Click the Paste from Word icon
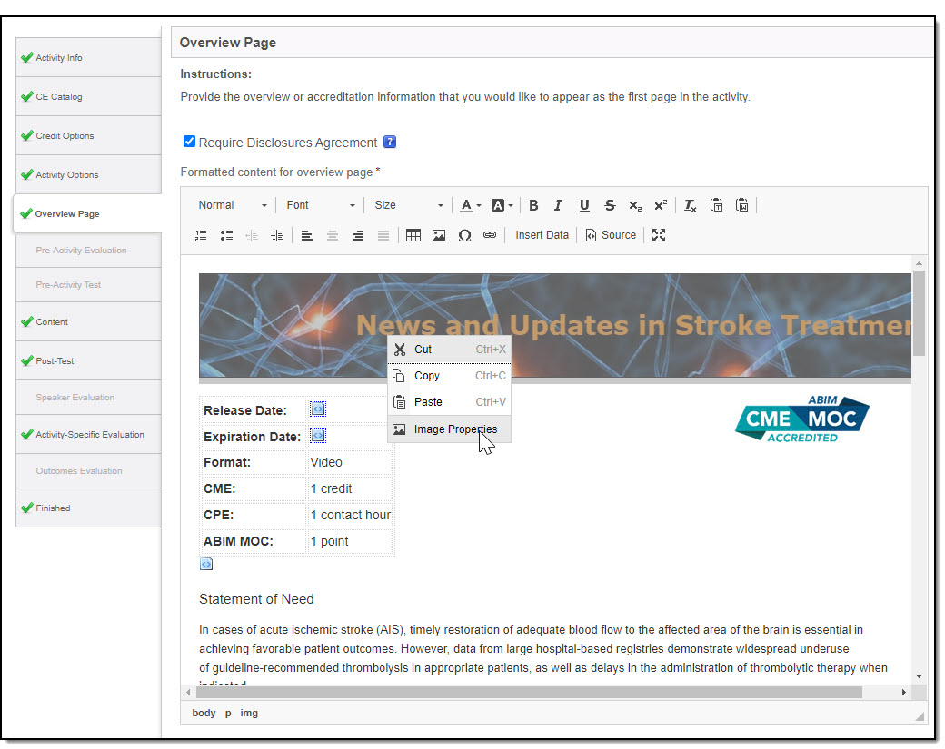The width and height of the screenshot is (945, 749). tap(741, 205)
